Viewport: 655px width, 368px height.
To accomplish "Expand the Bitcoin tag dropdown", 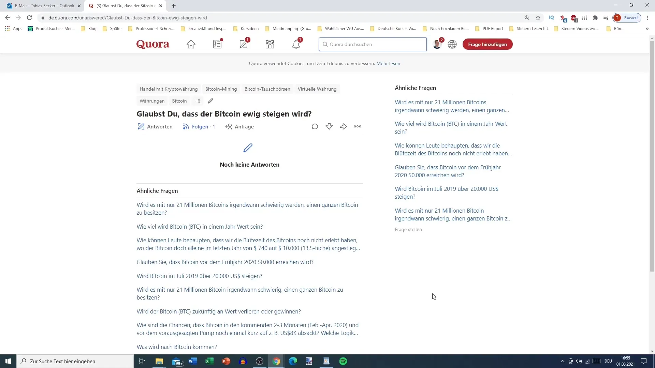I will point(198,101).
